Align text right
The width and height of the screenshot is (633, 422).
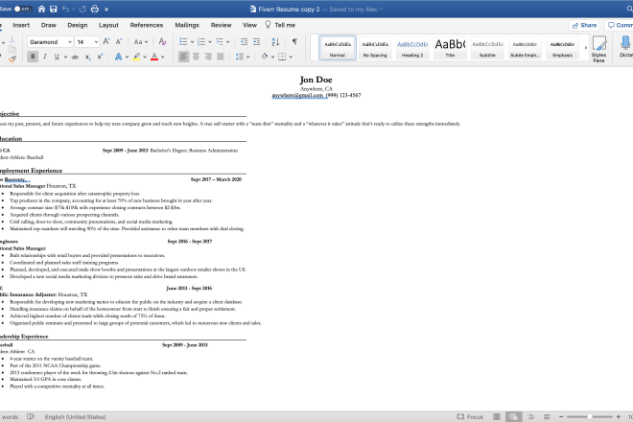pos(208,57)
